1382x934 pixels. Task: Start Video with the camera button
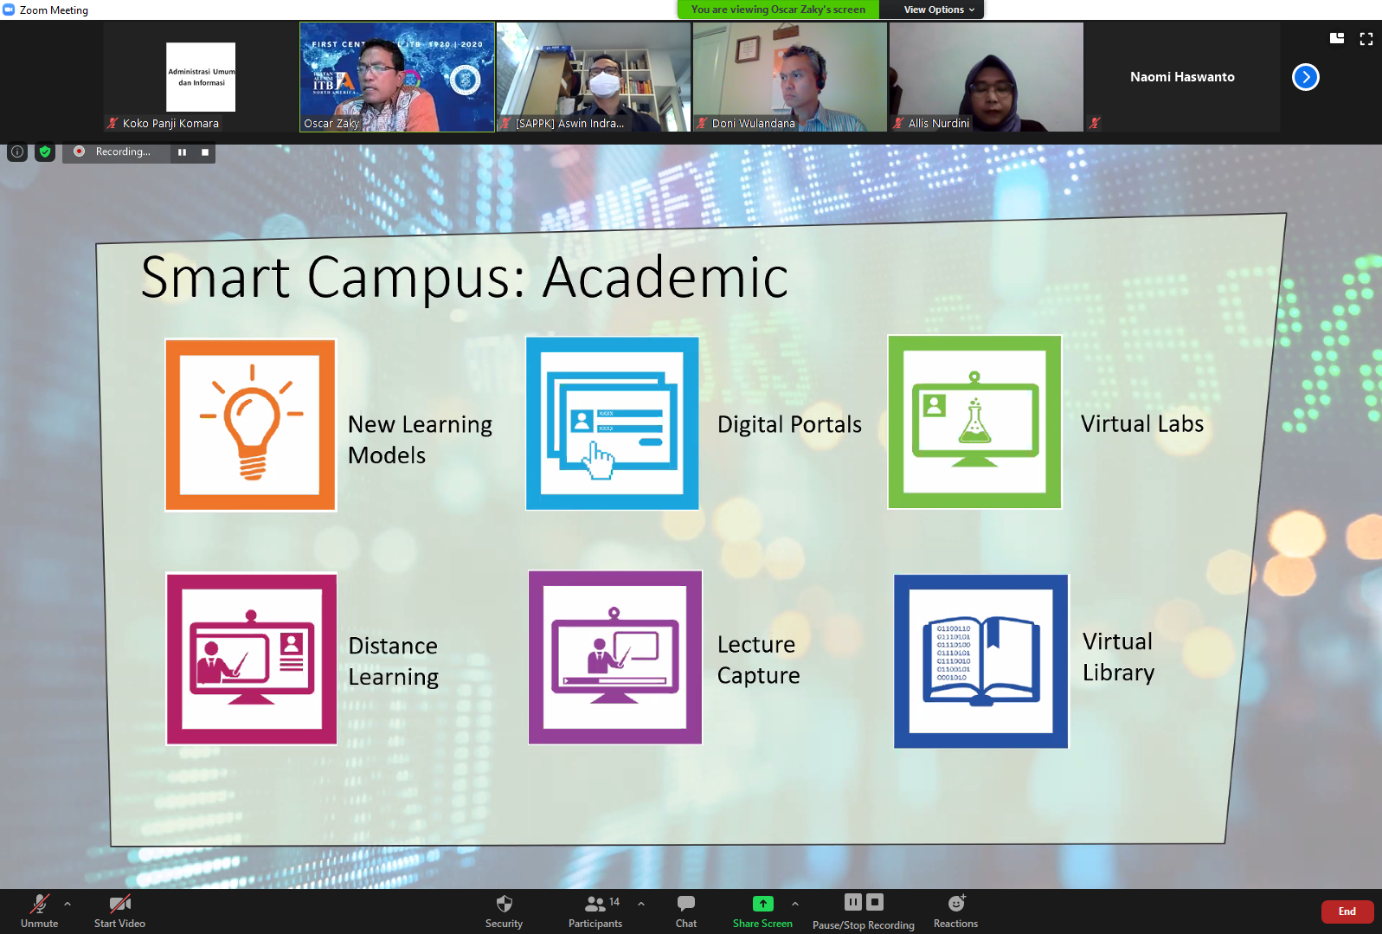click(x=119, y=911)
